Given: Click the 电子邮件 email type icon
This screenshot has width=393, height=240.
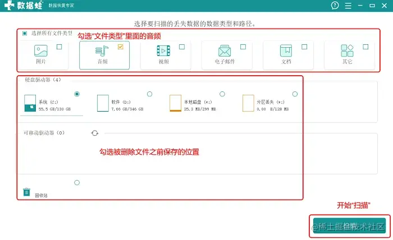Looking at the screenshot, I should click(225, 51).
